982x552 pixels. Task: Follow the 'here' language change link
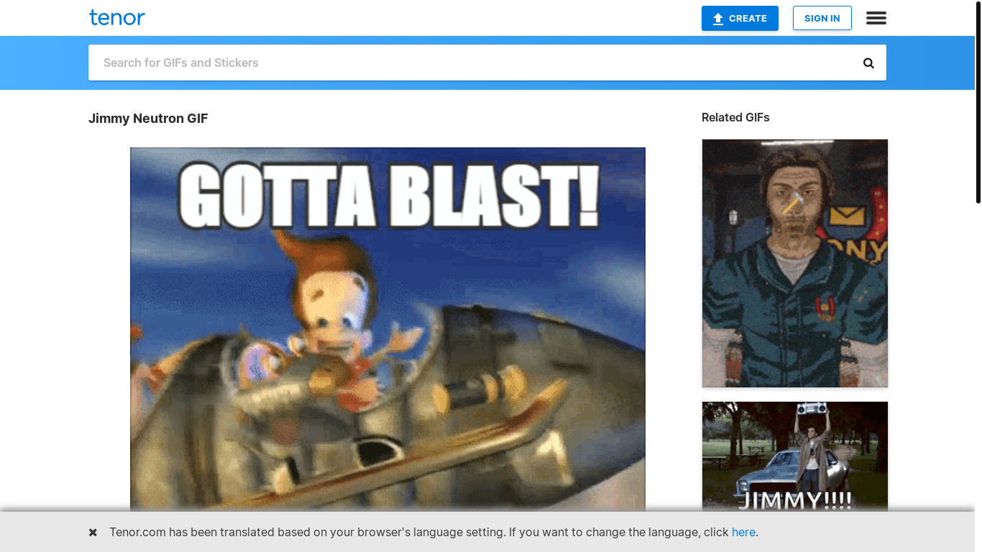click(743, 533)
